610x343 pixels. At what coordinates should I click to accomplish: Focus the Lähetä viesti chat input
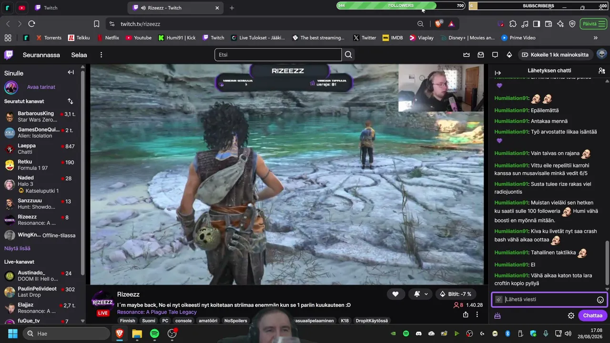[x=549, y=300]
